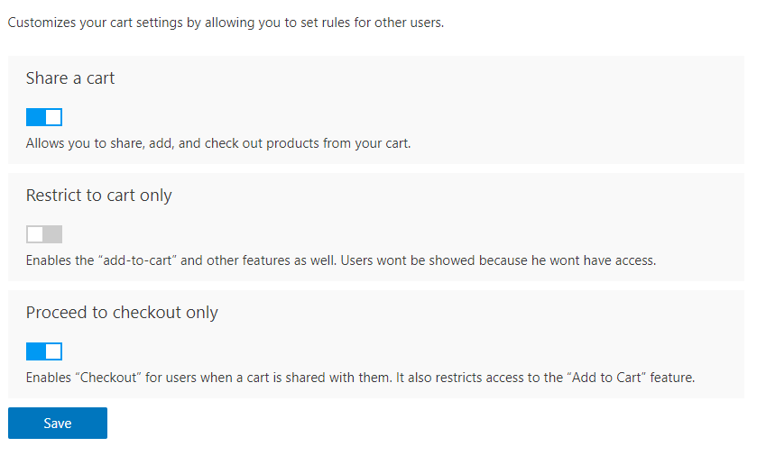This screenshot has width=766, height=465.
Task: Click the Save button
Action: coord(58,423)
